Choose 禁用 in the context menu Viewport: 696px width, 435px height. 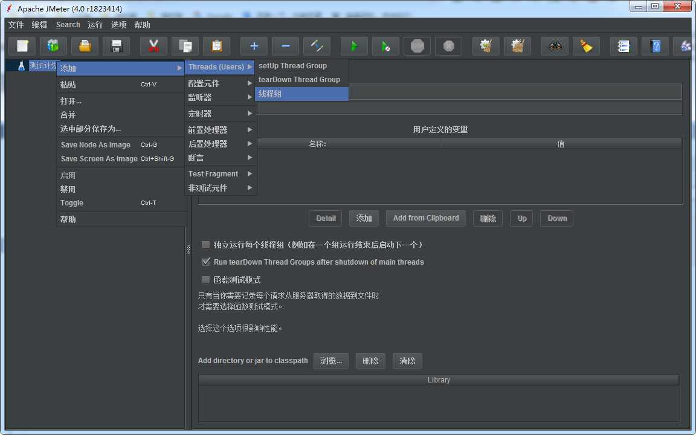click(121, 189)
